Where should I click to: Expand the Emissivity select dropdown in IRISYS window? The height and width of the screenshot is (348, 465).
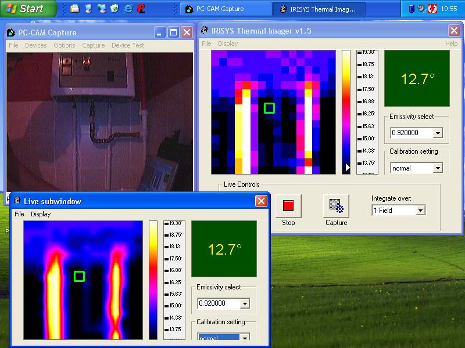point(437,133)
